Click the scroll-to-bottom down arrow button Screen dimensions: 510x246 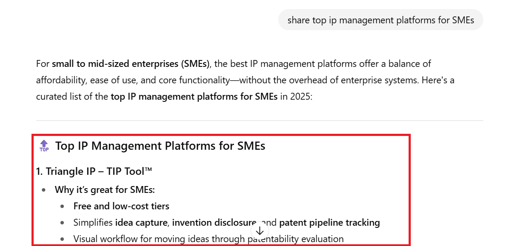point(260,231)
